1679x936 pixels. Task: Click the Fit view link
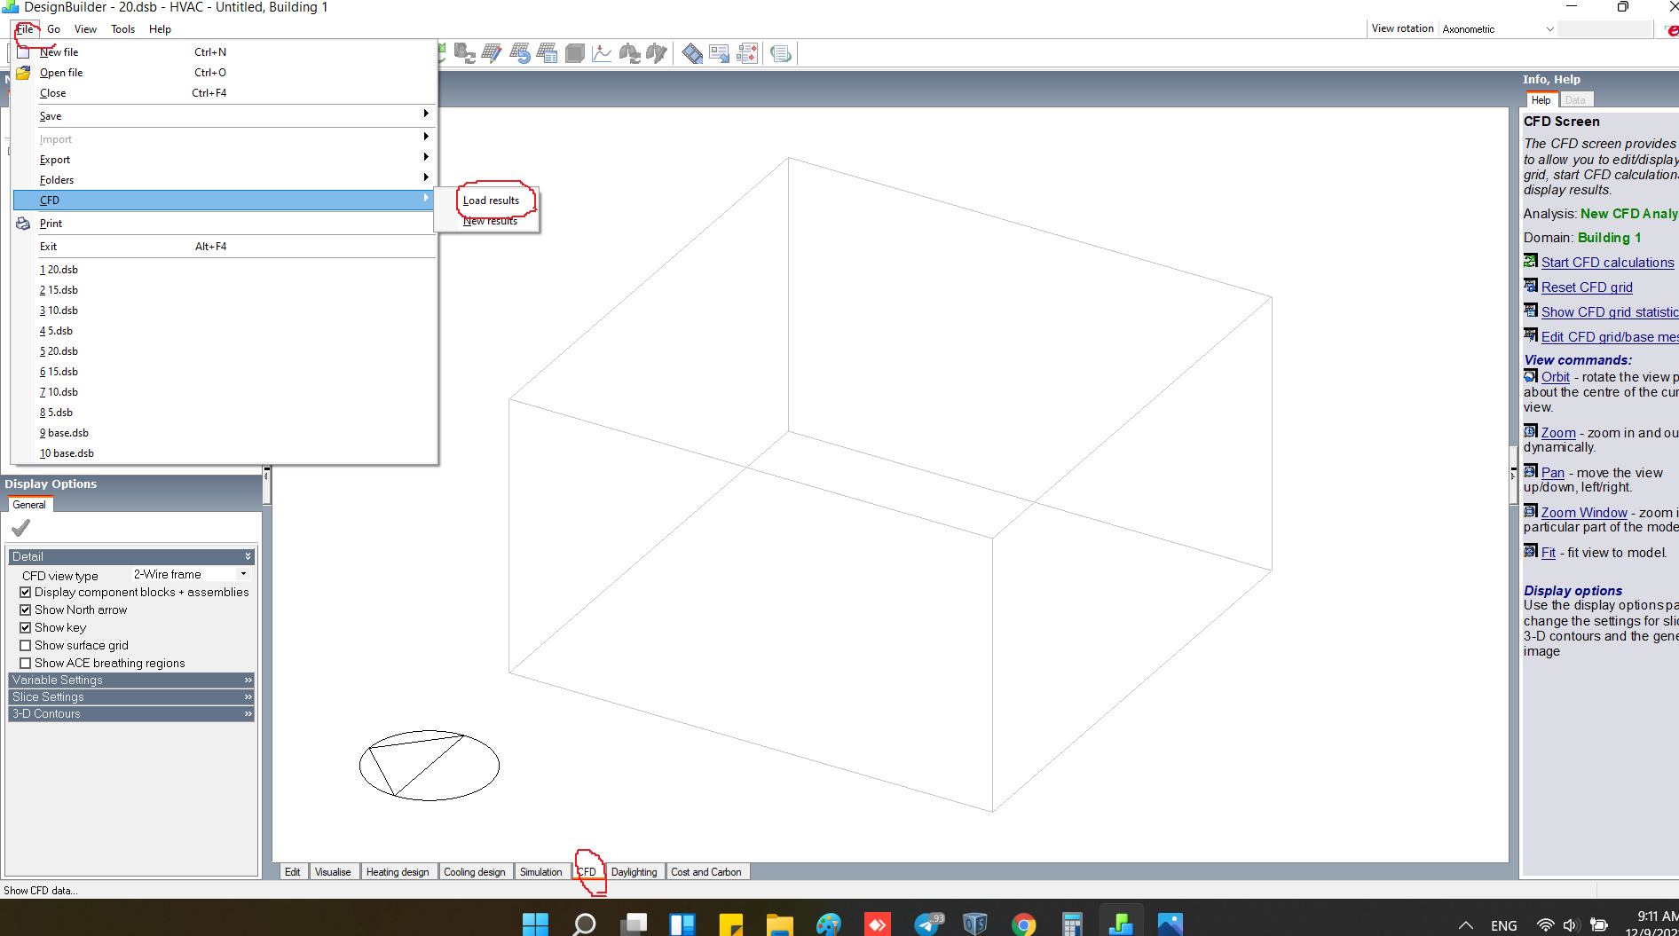(x=1549, y=553)
